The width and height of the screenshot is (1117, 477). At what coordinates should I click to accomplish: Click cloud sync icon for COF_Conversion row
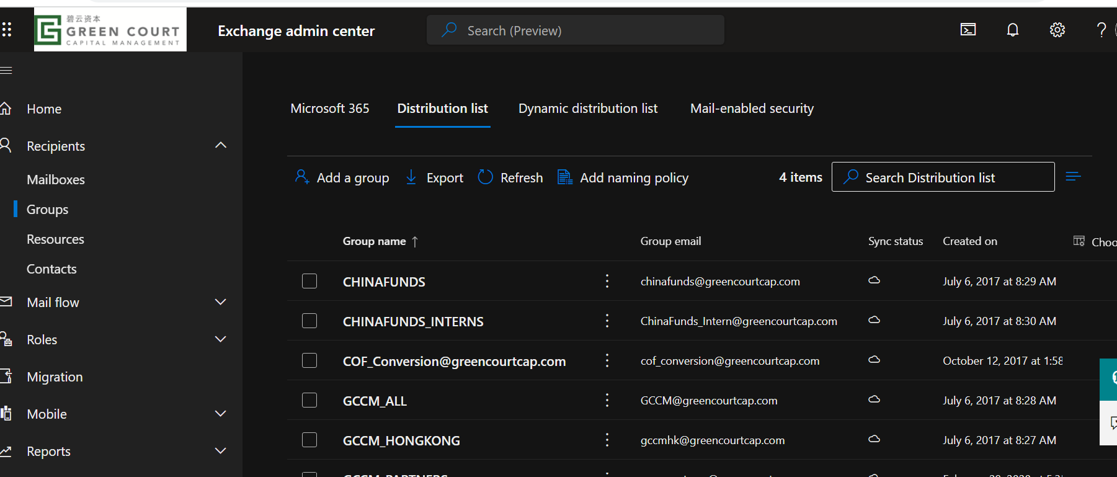[874, 360]
